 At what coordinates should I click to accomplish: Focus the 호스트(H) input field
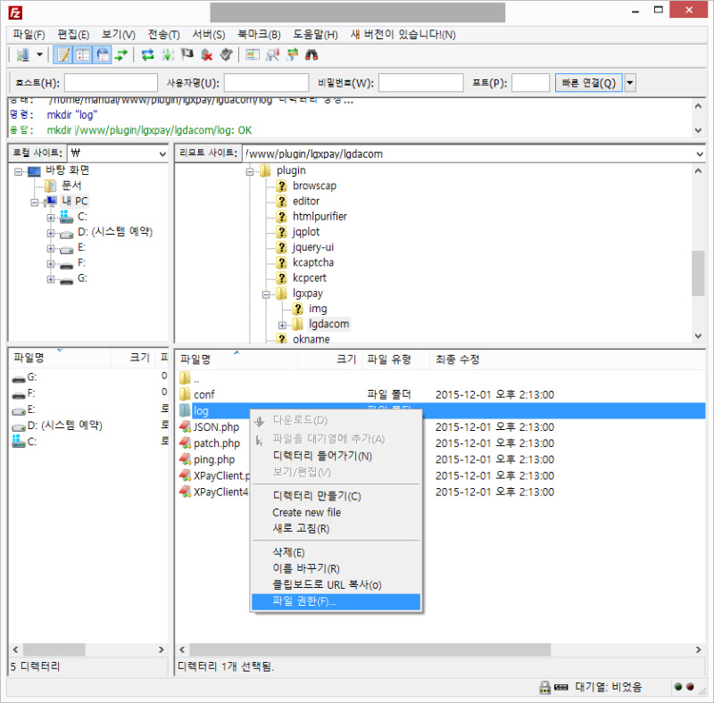tap(111, 83)
